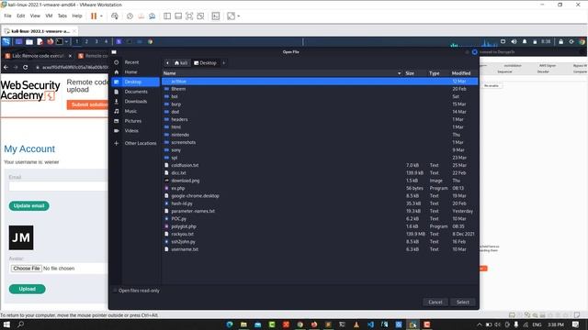Open the Kali applications menu icon
The image size is (588, 330).
(x=6, y=41)
